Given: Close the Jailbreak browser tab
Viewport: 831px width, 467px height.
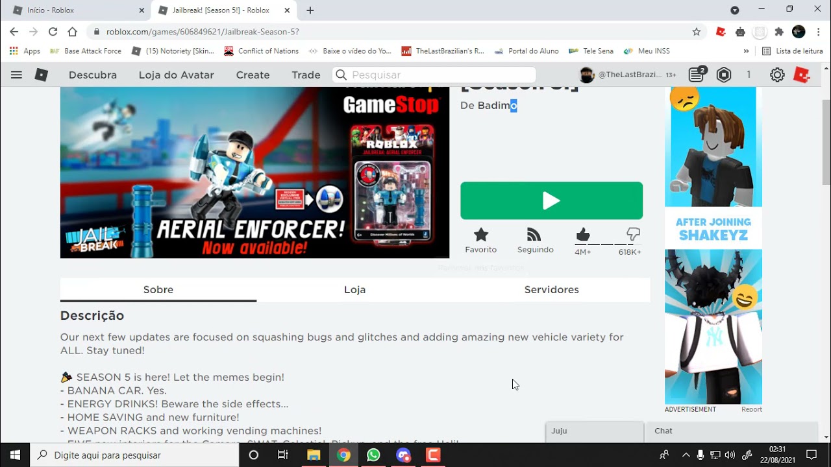Looking at the screenshot, I should 287,10.
